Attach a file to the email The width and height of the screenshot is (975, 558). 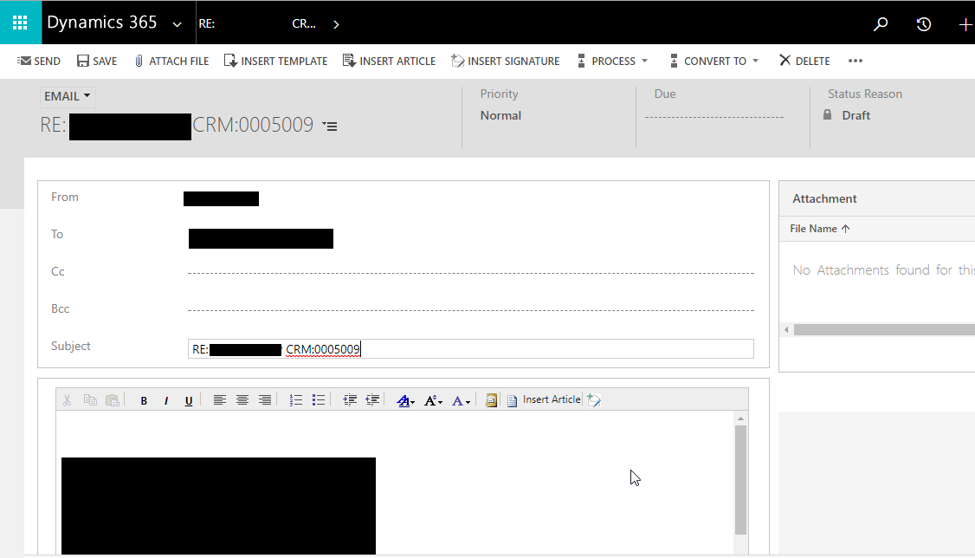tap(171, 61)
